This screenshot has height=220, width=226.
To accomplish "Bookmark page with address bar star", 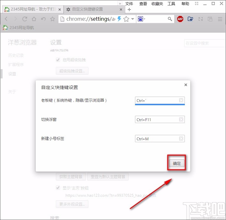I will (x=126, y=19).
